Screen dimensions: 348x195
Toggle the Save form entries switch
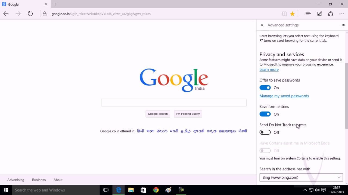[x=265, y=114]
